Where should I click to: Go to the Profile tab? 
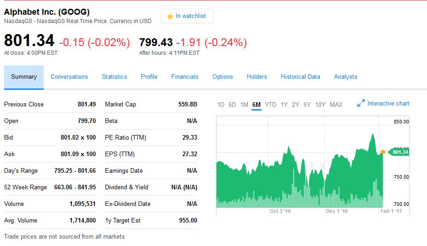[149, 77]
